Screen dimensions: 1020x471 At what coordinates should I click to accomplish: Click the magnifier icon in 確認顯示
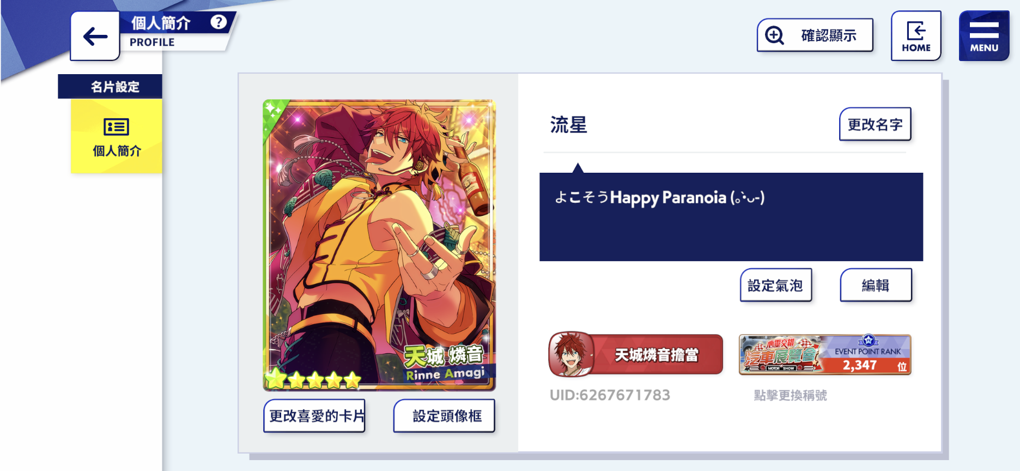[x=774, y=35]
